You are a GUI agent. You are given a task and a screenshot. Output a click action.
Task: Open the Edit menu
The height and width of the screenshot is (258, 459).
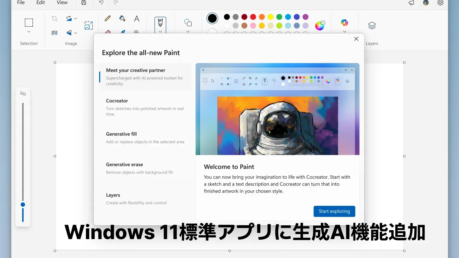(x=40, y=3)
